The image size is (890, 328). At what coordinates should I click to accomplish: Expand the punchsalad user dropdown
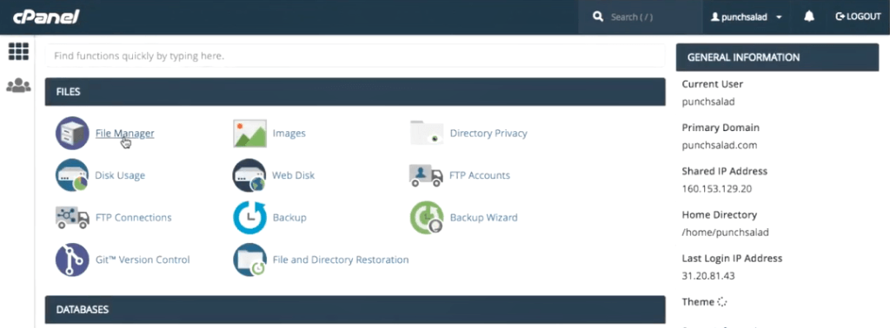click(x=747, y=17)
